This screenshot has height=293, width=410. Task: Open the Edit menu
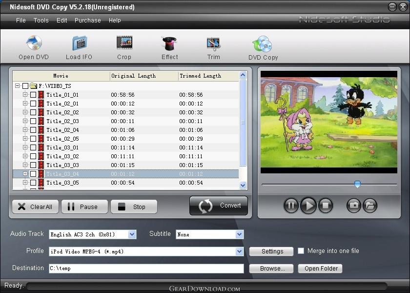point(61,21)
